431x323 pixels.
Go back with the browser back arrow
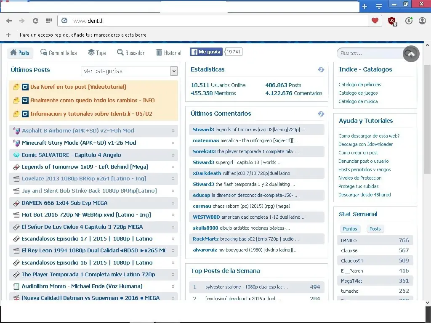click(x=9, y=21)
